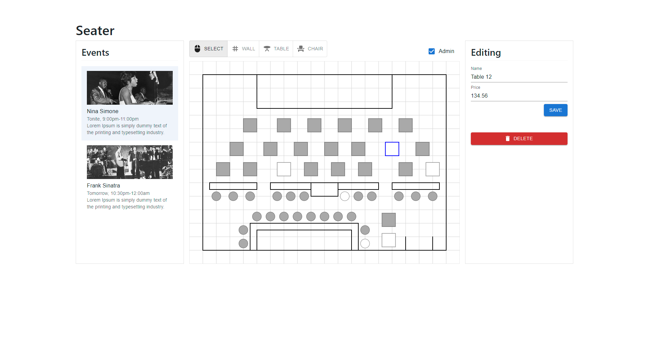The height and width of the screenshot is (357, 649).
Task: Uncheck the Admin checkbox
Action: click(432, 51)
